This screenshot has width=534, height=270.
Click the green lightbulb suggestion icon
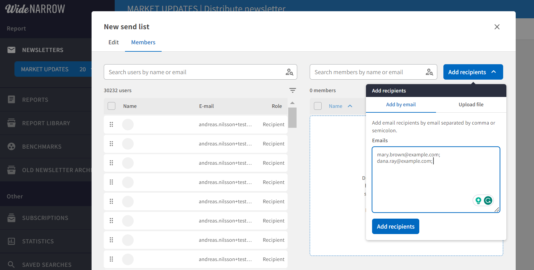(x=478, y=201)
